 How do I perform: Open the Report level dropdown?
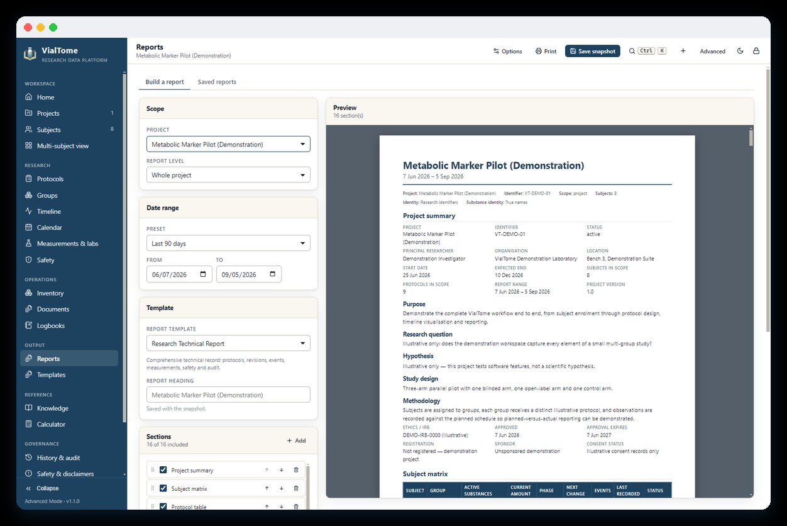pos(228,175)
